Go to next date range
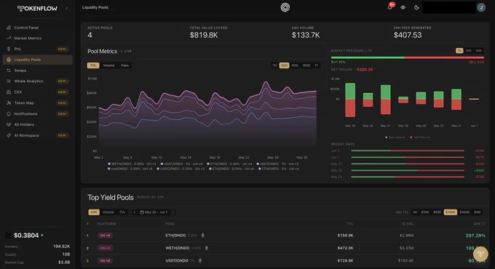Viewport: 495px width, 269px height. coord(173,212)
